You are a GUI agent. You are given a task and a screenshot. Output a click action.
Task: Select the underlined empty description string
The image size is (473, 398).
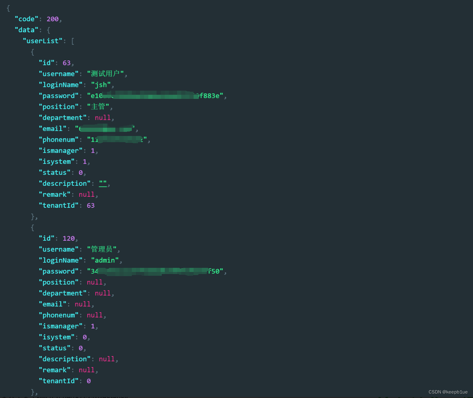point(103,184)
